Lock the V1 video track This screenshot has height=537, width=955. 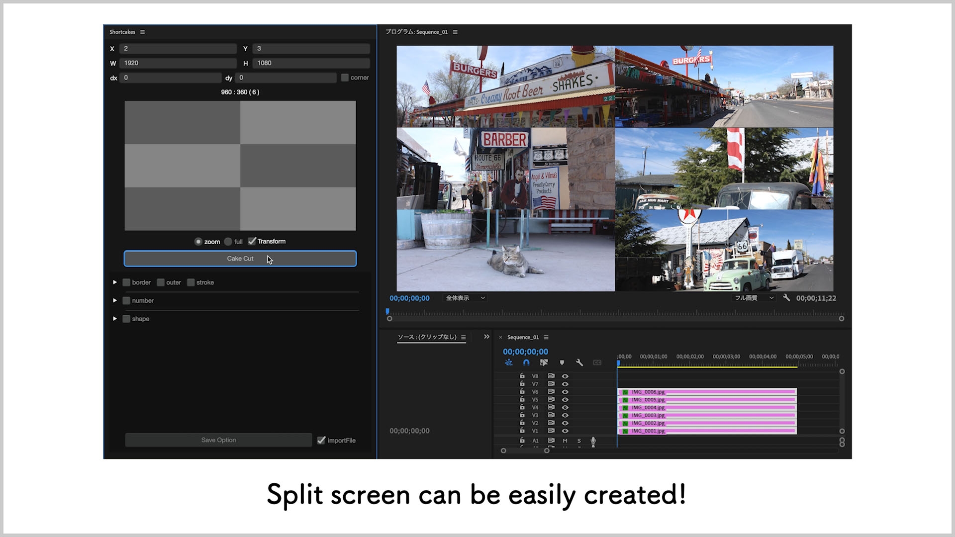(x=522, y=431)
